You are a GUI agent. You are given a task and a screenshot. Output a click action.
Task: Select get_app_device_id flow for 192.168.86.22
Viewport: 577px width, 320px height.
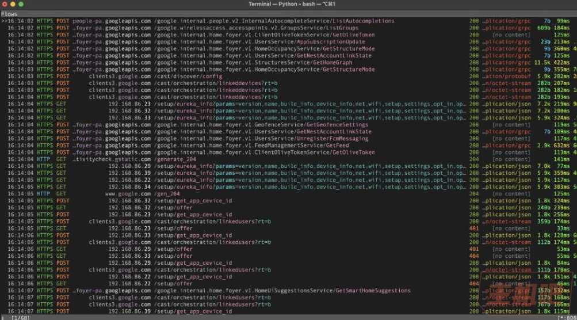point(289,277)
